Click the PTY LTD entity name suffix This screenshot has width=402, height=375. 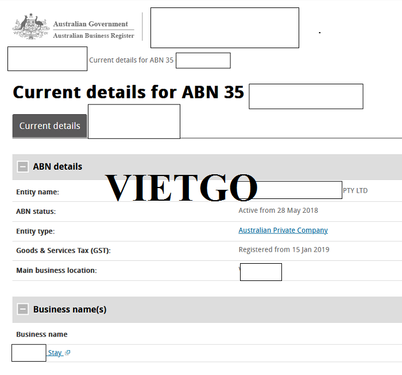tap(355, 191)
